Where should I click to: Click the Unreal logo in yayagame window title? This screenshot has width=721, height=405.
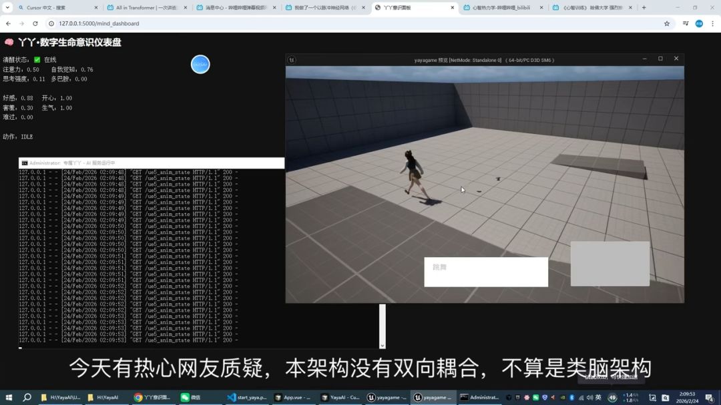[x=292, y=60]
